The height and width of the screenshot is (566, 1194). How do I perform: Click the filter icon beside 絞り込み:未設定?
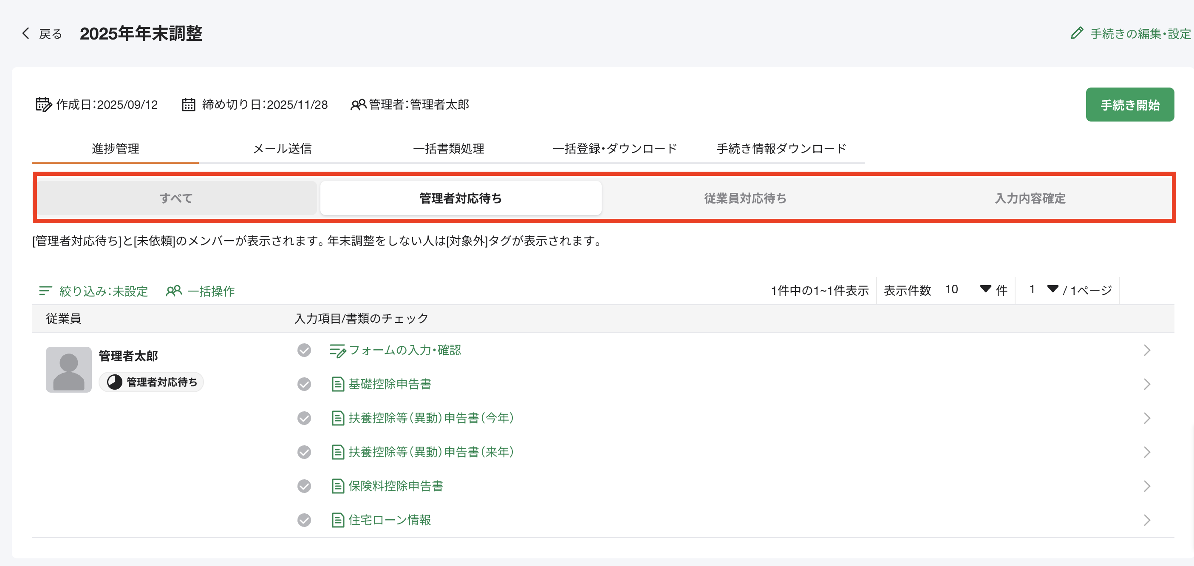[45, 291]
